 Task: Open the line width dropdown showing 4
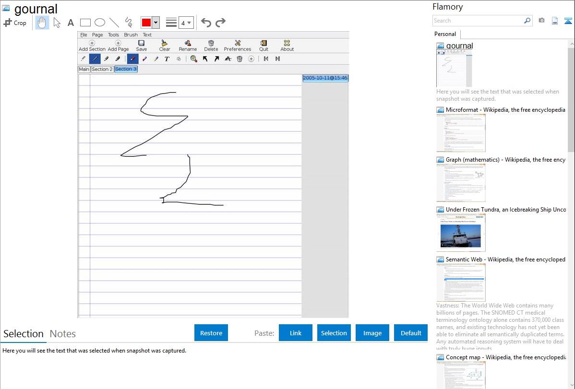click(x=186, y=23)
